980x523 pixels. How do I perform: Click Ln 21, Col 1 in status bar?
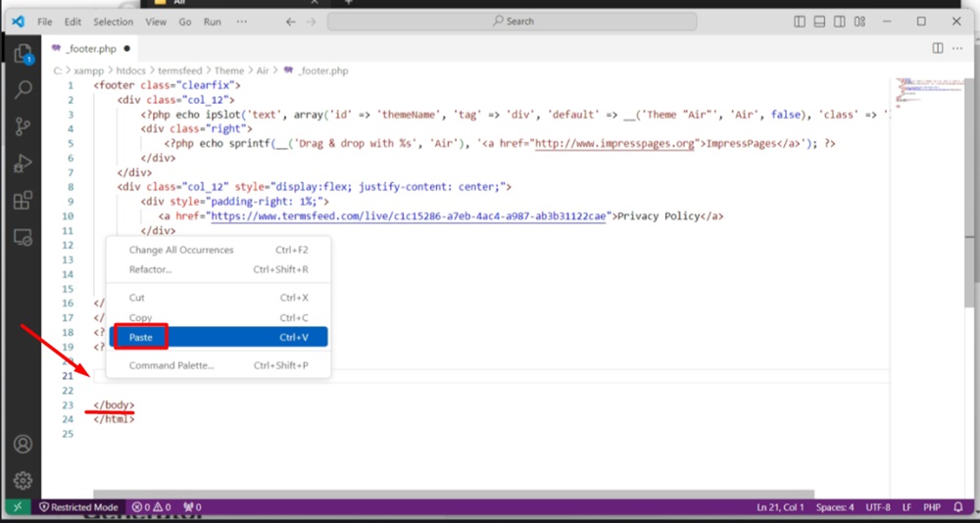tap(781, 506)
